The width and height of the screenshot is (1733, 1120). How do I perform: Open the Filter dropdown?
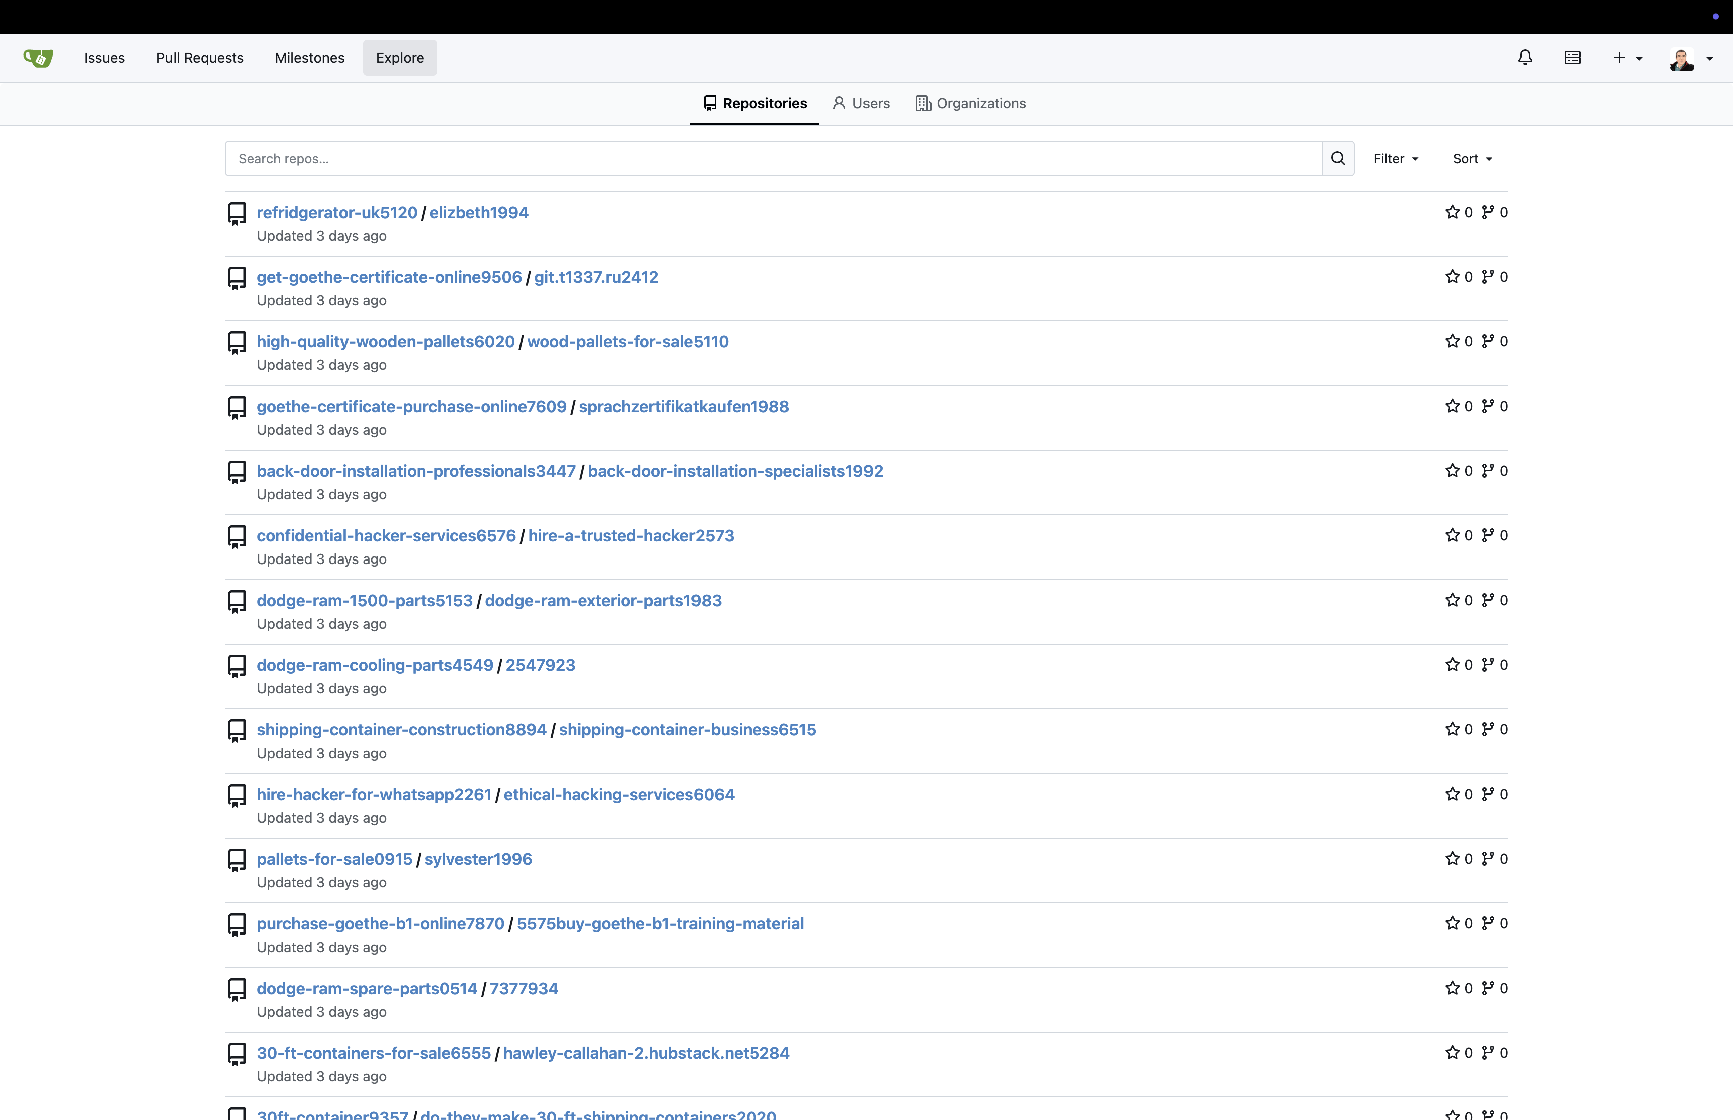click(1395, 158)
